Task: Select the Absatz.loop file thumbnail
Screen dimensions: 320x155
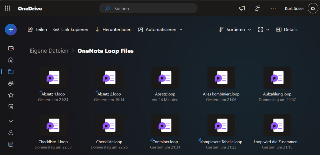Action: pos(165,77)
